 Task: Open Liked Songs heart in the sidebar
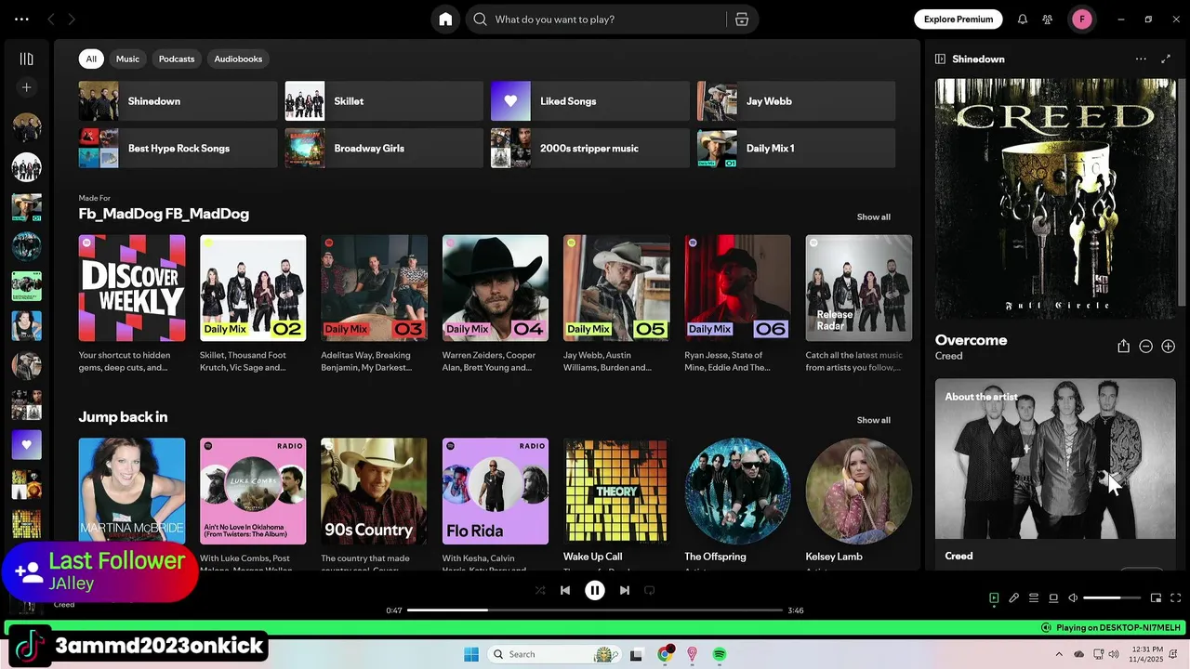(26, 445)
